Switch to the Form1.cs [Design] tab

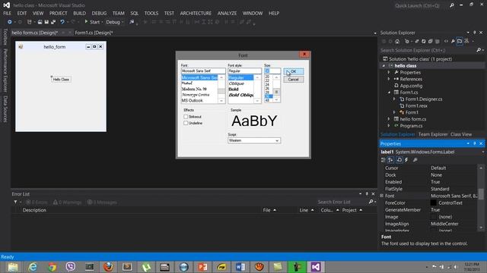click(94, 33)
